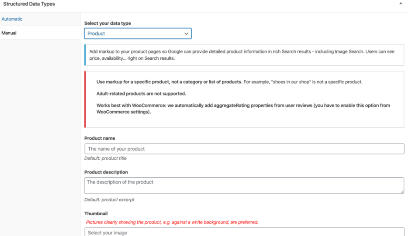Click the blue product markup information notice
408x236 pixels.
tap(244, 55)
